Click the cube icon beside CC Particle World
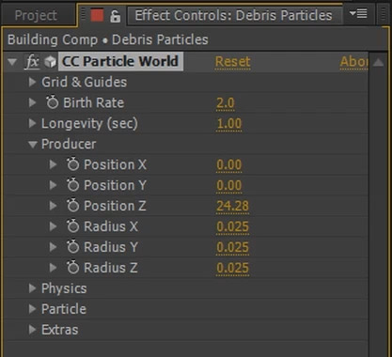 tap(50, 61)
